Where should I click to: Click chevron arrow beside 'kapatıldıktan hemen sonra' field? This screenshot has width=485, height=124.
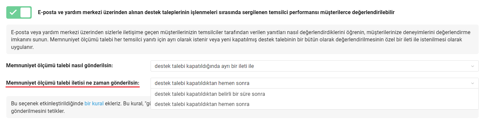click(472, 83)
